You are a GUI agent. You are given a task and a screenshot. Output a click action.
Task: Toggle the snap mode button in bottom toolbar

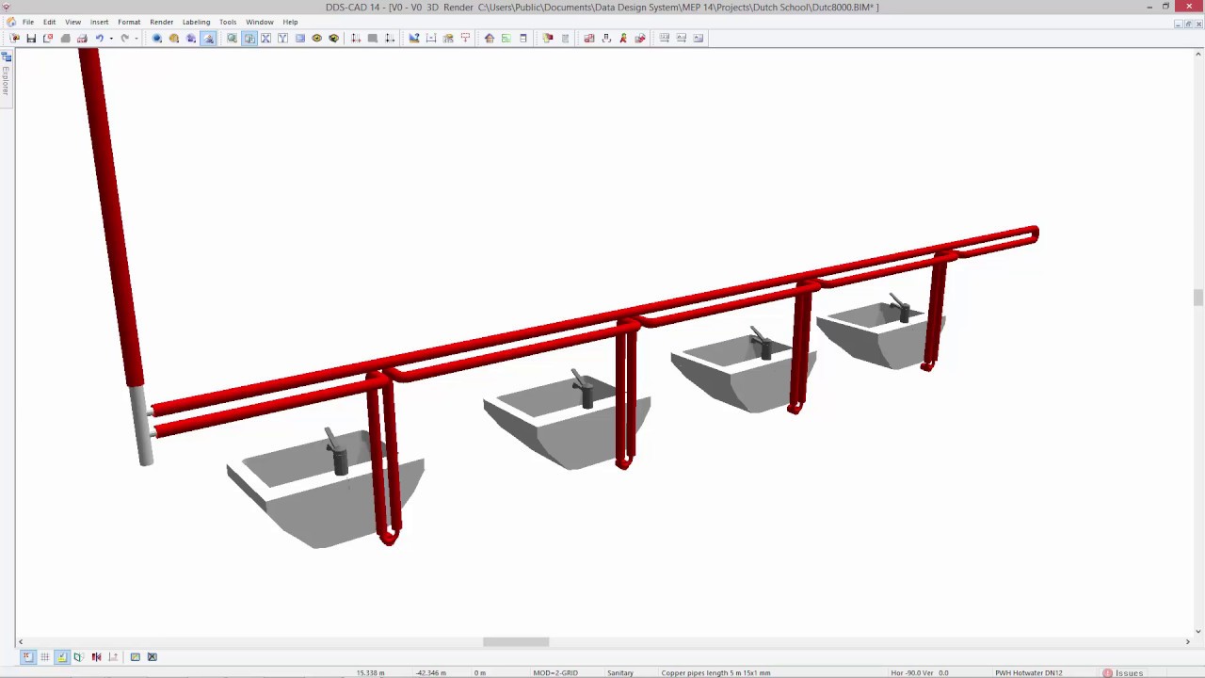[27, 656]
